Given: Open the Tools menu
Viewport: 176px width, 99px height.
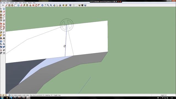Looking at the screenshot, I should click(x=20, y=3).
